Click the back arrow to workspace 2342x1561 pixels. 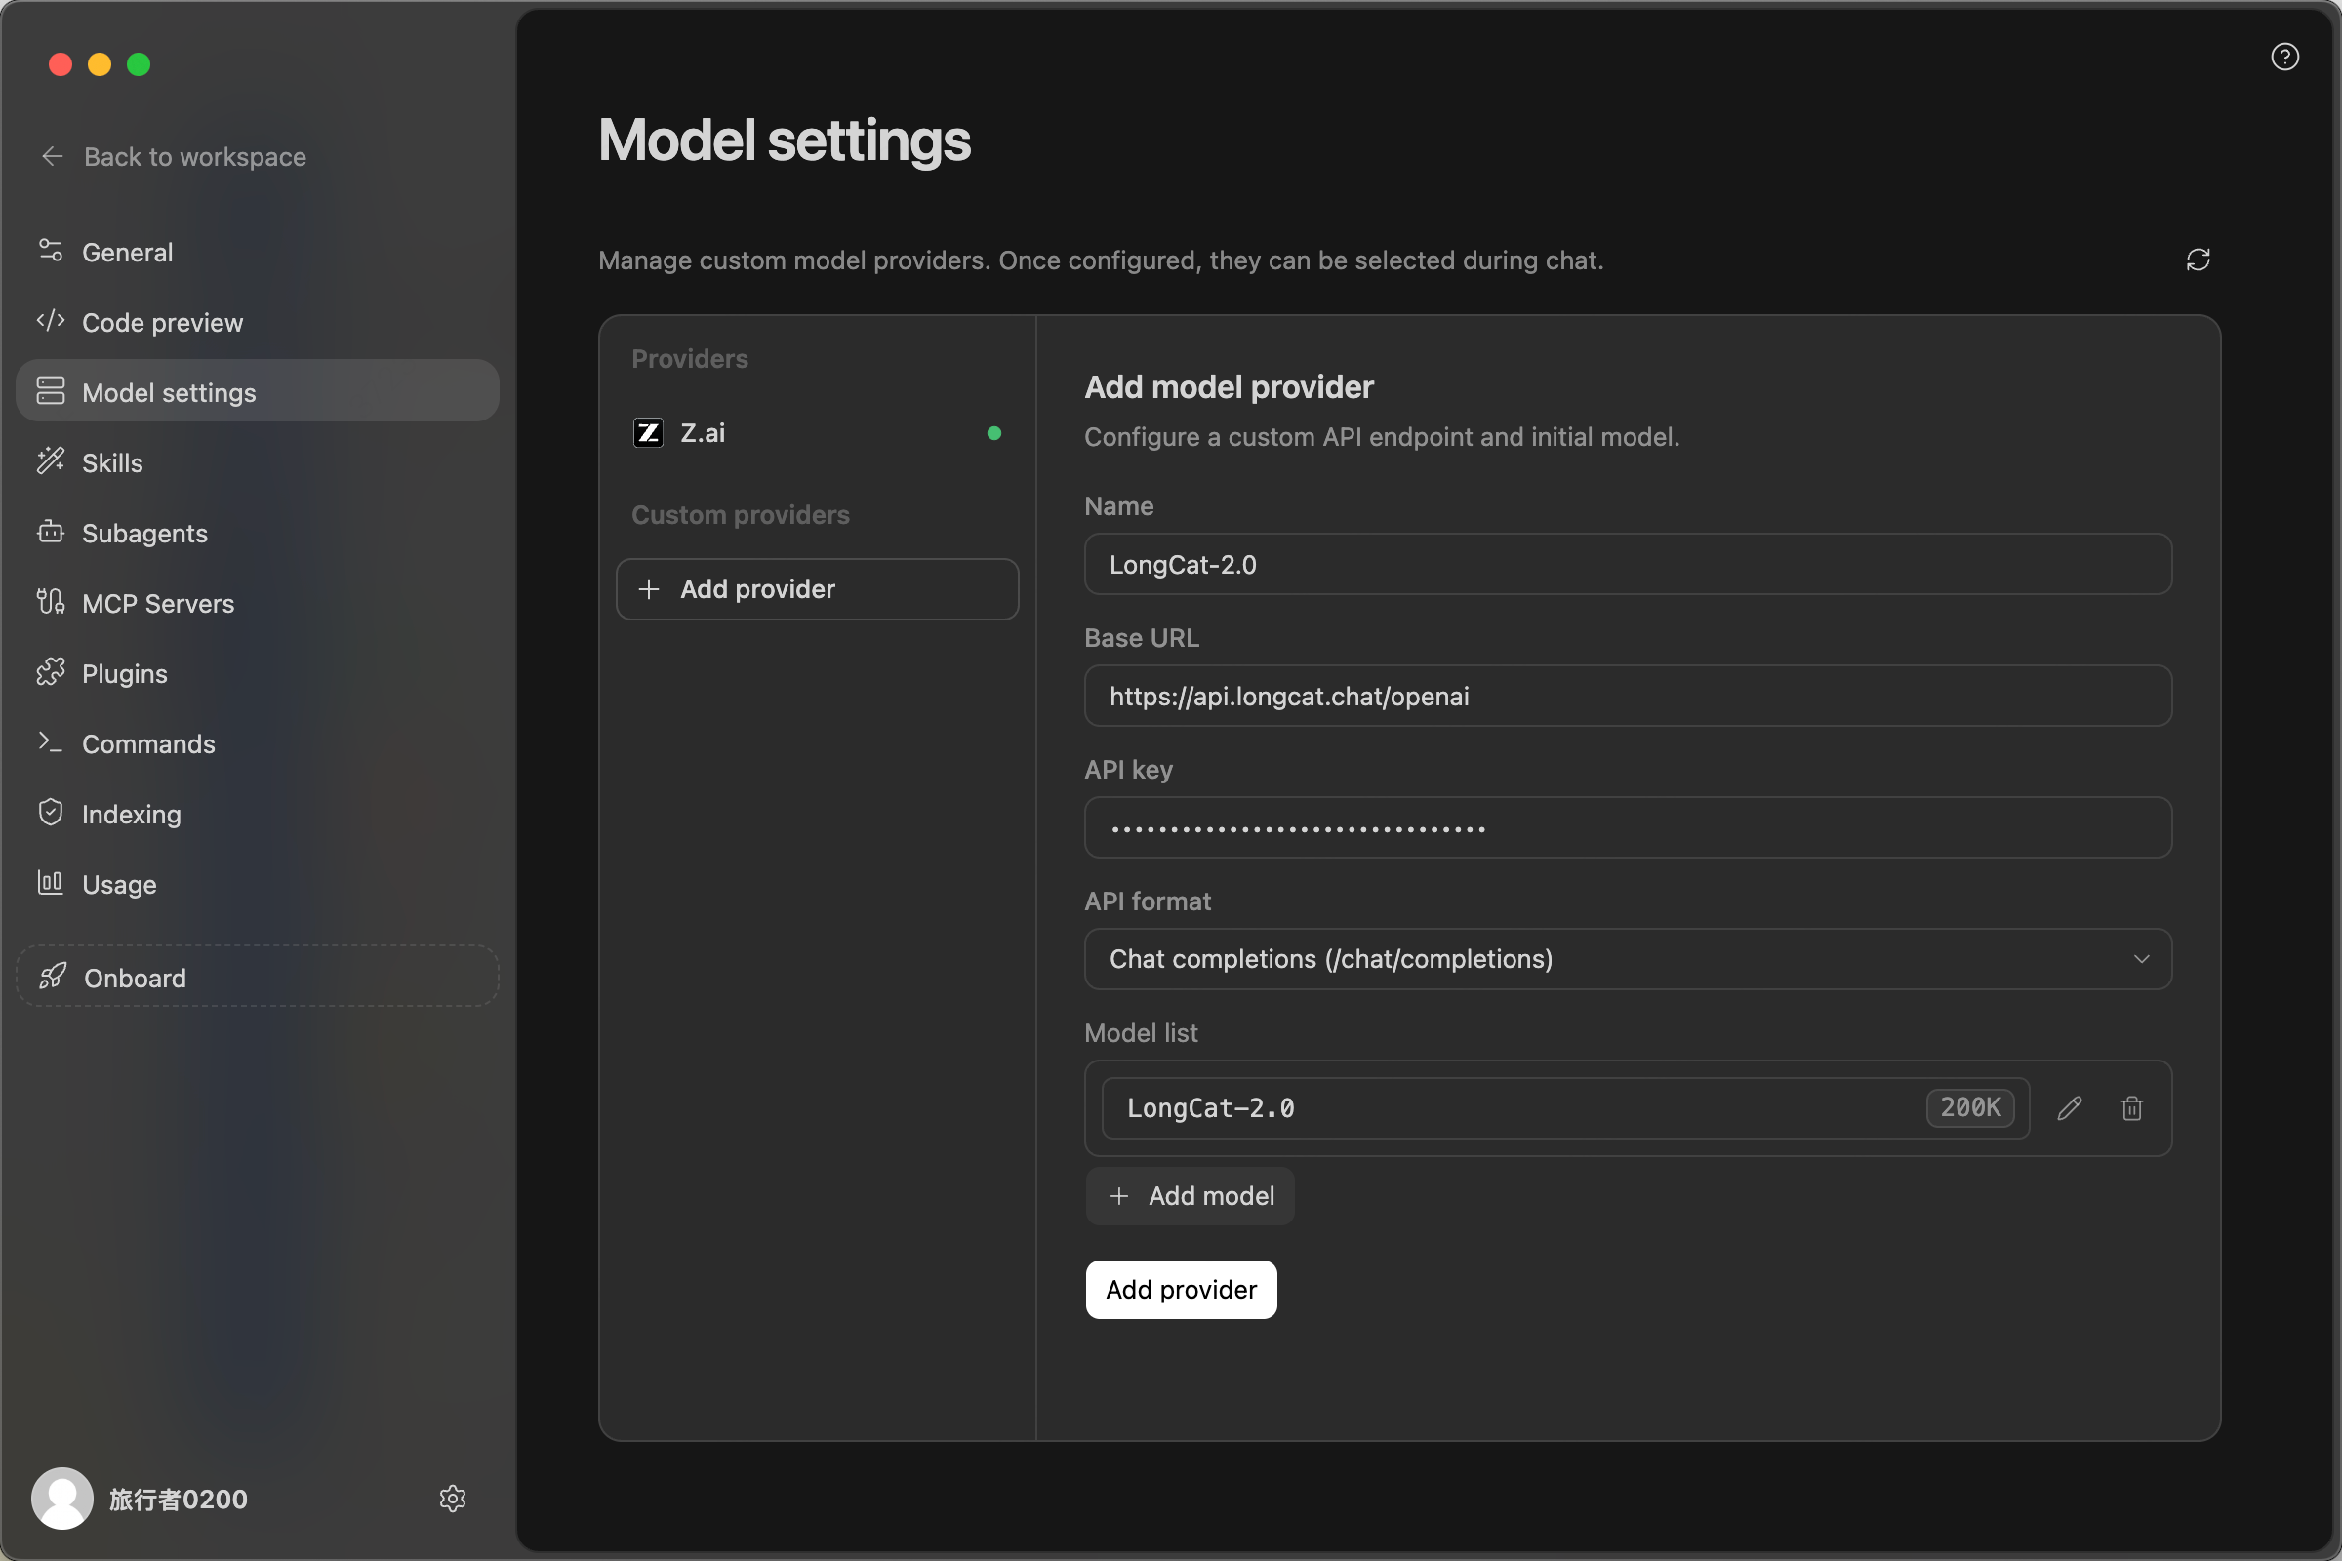click(52, 156)
